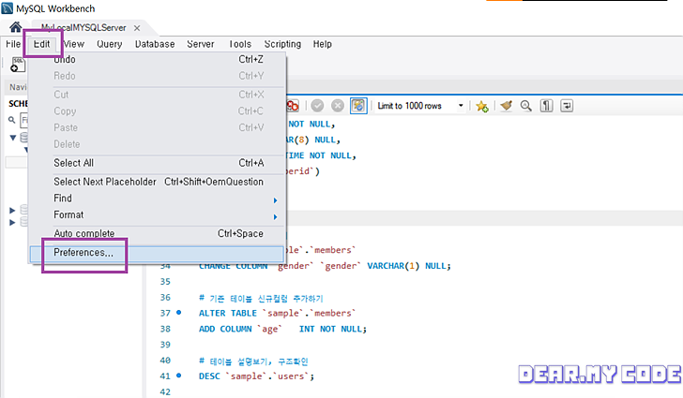Click the stop-on-error red toolbar icon
This screenshot has width=683, height=398.
293,106
